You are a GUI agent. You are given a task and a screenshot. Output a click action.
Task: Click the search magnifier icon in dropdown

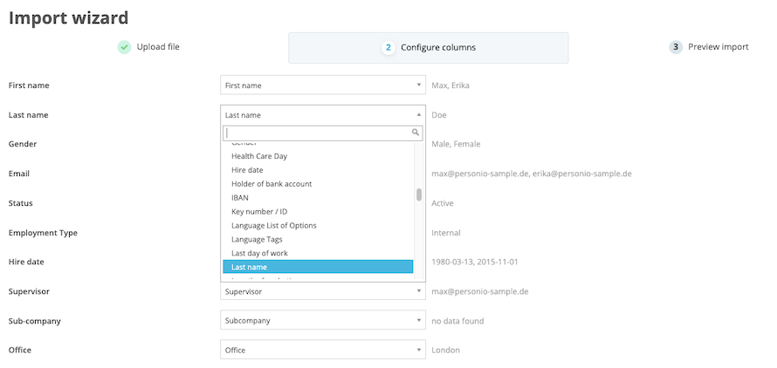point(416,133)
